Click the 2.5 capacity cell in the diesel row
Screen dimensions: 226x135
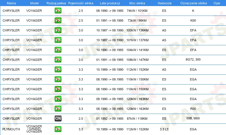(81, 119)
